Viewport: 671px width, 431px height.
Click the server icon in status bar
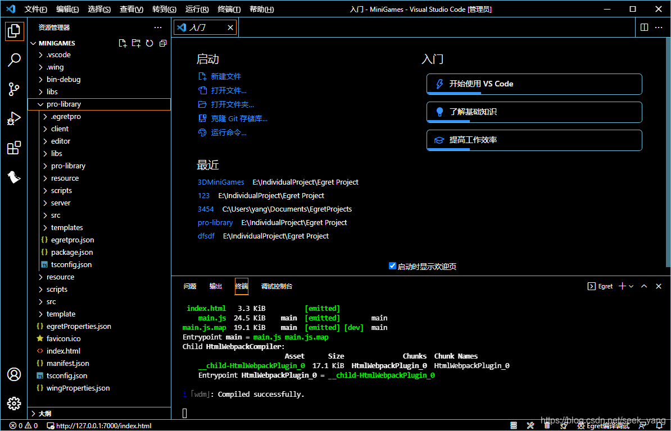514,425
